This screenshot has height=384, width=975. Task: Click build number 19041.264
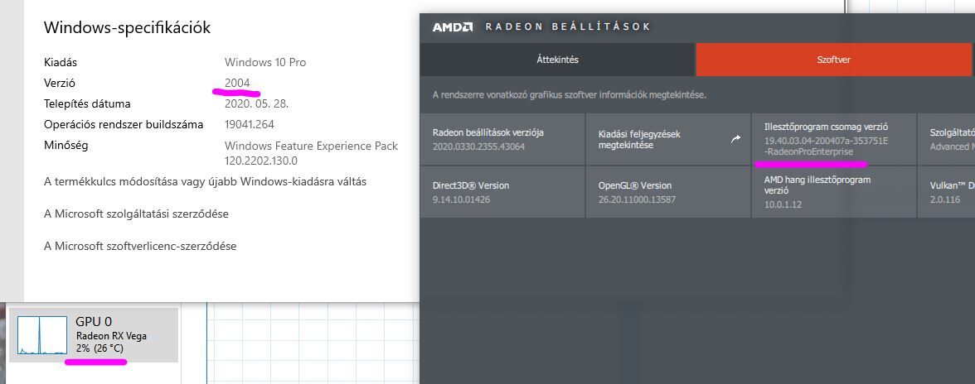pos(250,124)
